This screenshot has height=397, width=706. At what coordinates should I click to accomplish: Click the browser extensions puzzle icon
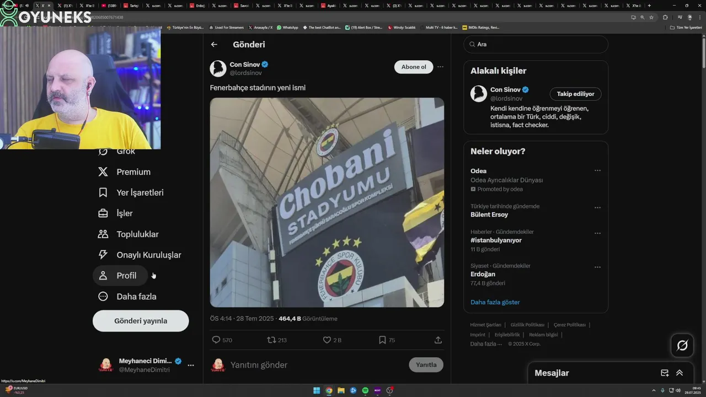[x=665, y=17]
